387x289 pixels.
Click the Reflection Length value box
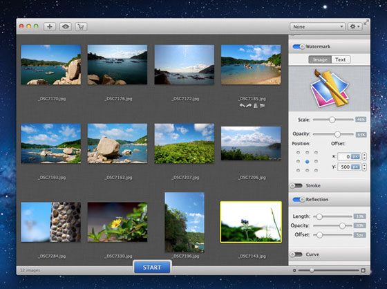(x=359, y=216)
